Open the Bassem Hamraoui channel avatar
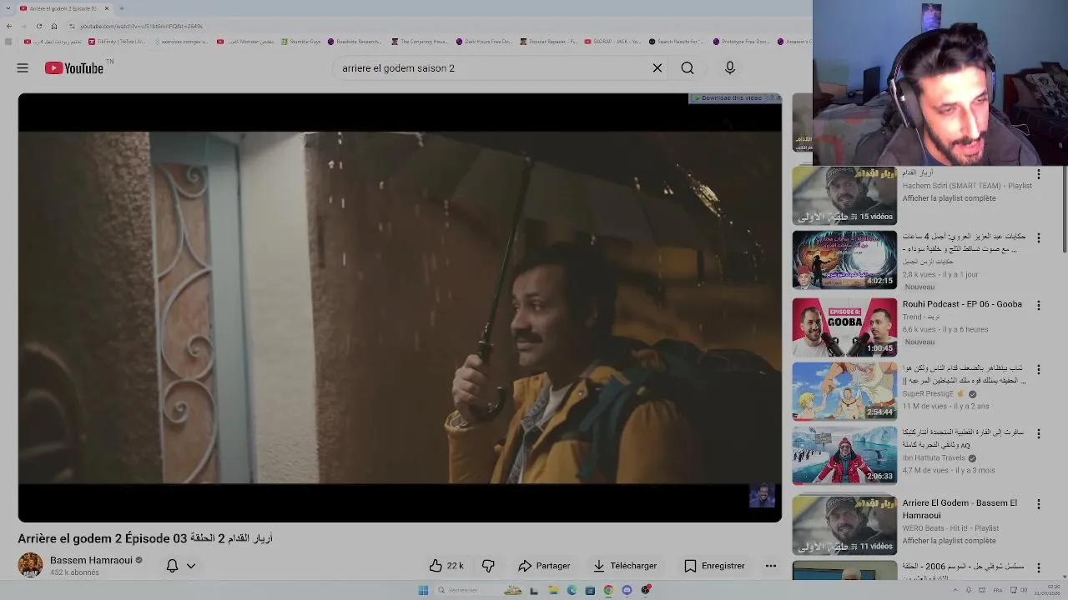 tap(30, 565)
